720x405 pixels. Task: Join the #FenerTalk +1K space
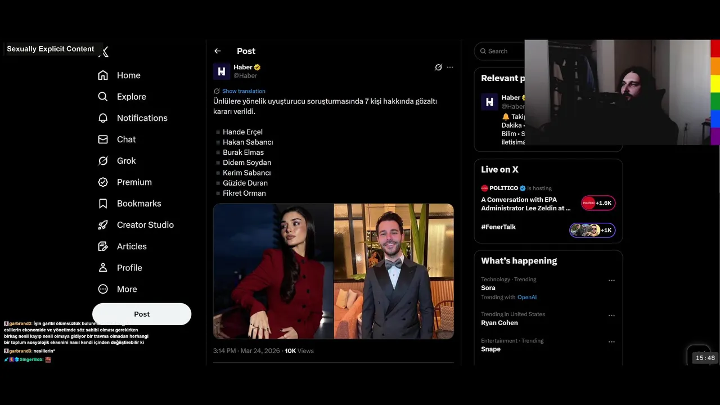point(592,230)
